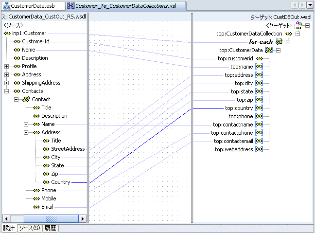The image size is (315, 233).
Task: Collapse the Address node under Contact
Action: [26, 132]
